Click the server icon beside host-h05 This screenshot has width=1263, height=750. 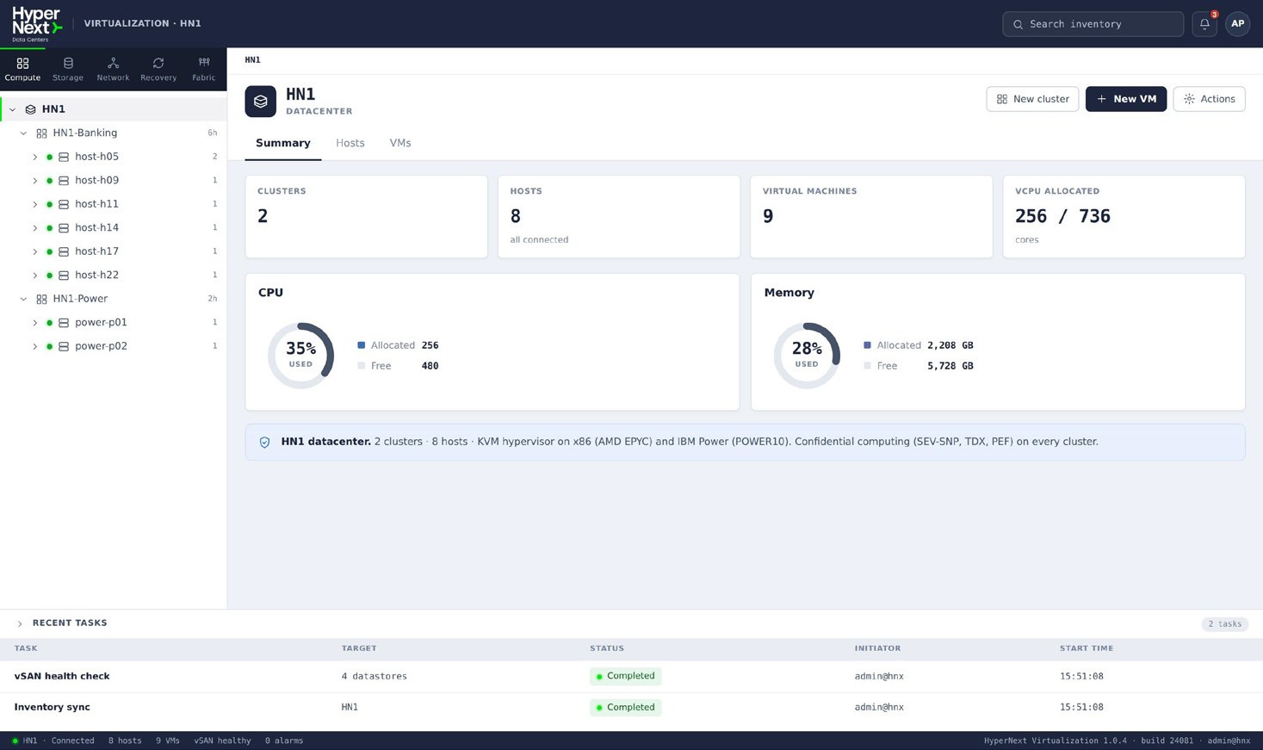coord(64,157)
